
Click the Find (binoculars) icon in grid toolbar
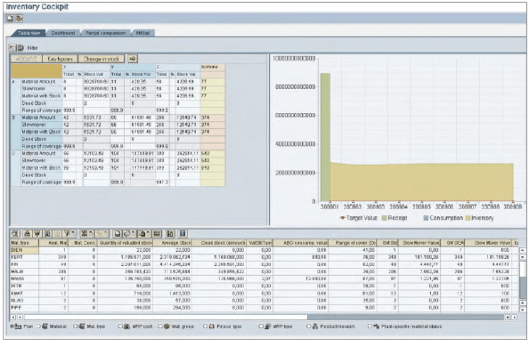coord(47,234)
